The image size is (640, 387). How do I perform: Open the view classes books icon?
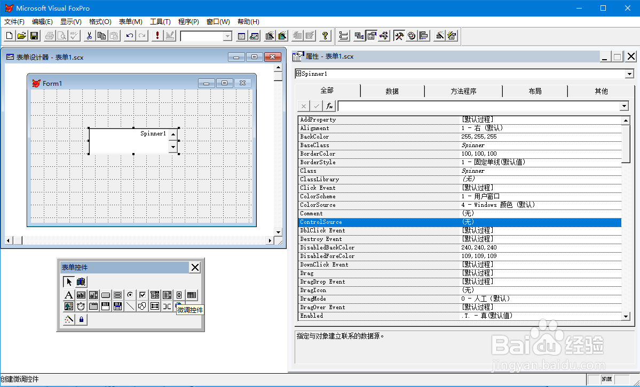[x=81, y=282]
